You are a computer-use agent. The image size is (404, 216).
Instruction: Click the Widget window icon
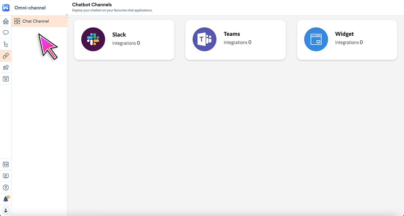click(x=316, y=39)
